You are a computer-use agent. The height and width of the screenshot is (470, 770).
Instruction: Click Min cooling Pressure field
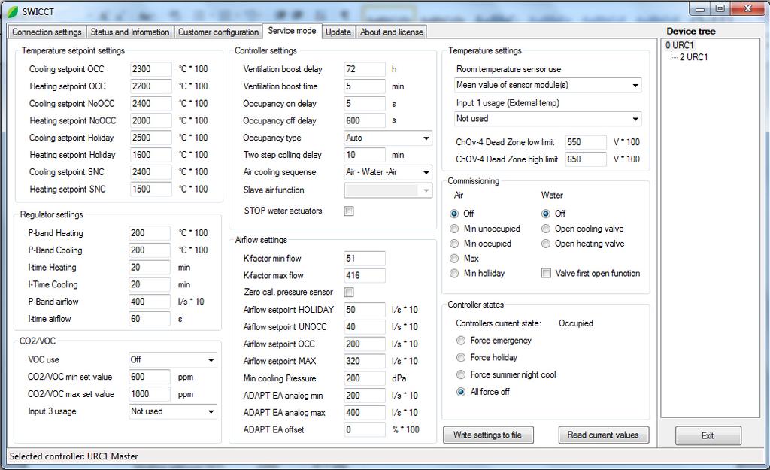click(x=365, y=379)
